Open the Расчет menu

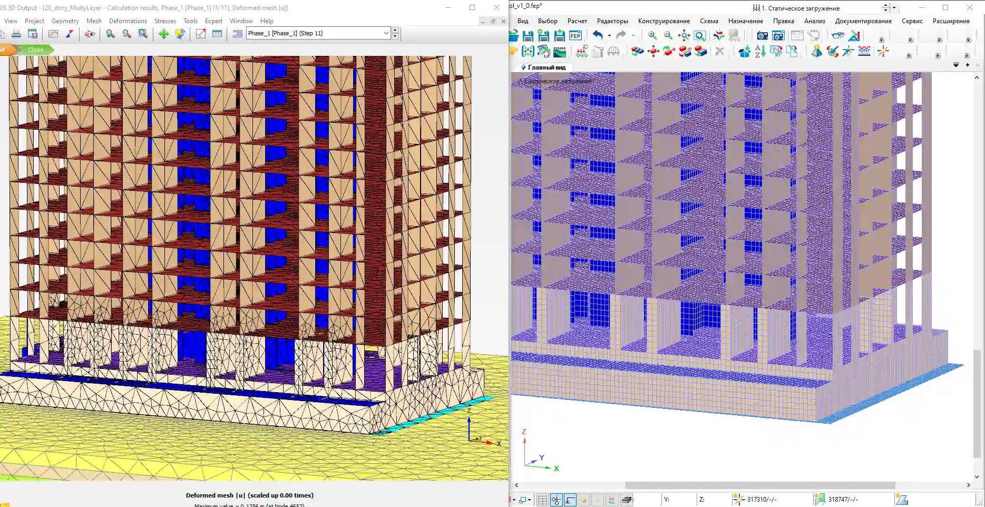coord(577,21)
